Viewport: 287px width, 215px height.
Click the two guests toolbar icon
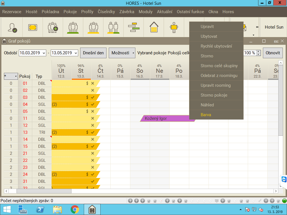tap(113, 27)
